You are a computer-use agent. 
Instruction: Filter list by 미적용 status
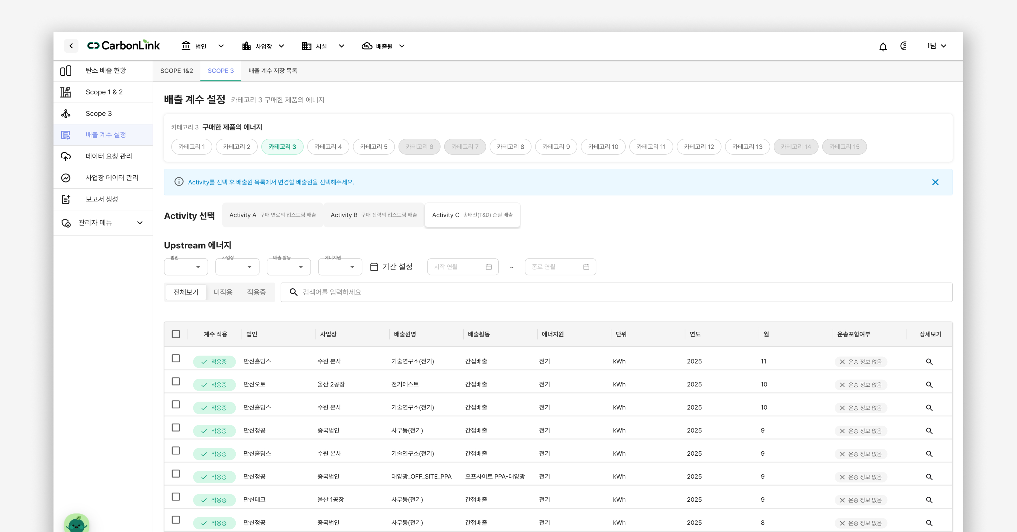[223, 292]
